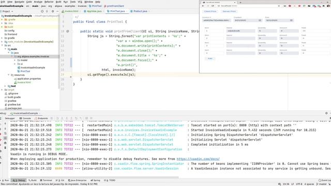The width and height of the screenshot is (331, 186).
Task: Click the scroll-up arrow in console sidebar
Action: pyautogui.click(x=5, y=124)
